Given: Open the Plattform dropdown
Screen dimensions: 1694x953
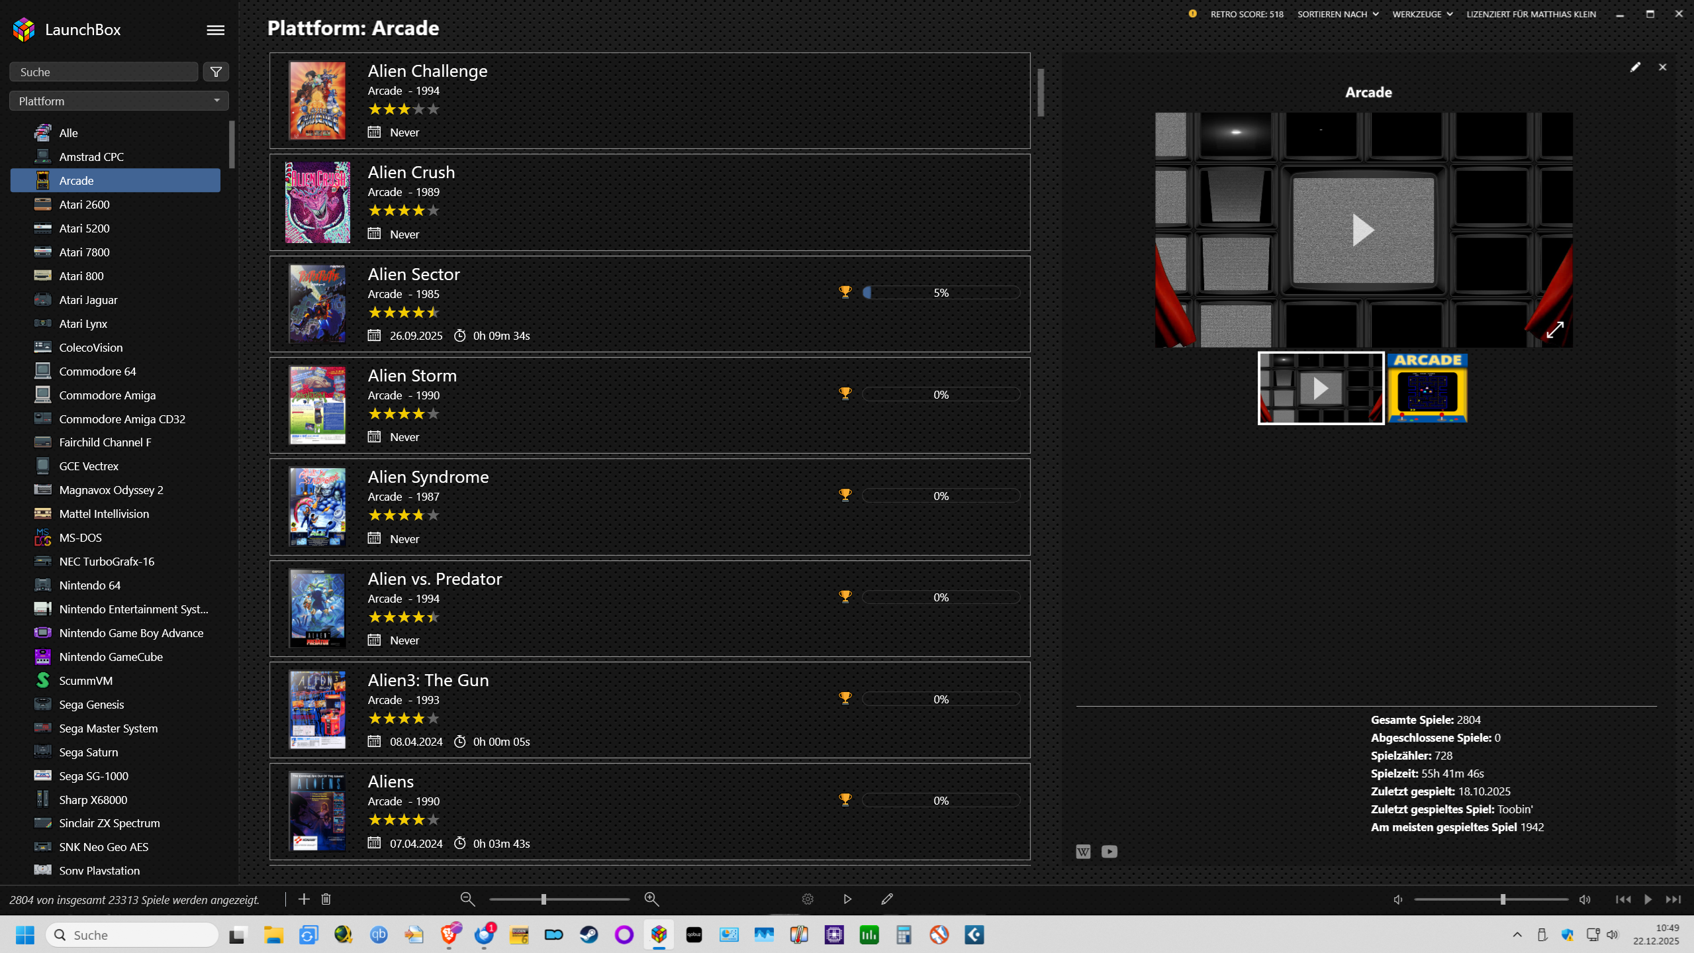Looking at the screenshot, I should pos(119,101).
